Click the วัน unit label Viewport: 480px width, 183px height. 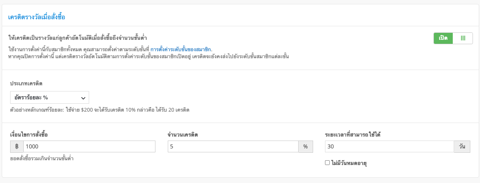coord(462,146)
